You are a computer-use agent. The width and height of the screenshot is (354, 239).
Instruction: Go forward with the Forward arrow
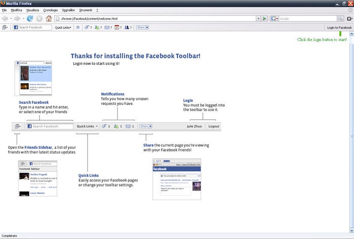point(17,19)
